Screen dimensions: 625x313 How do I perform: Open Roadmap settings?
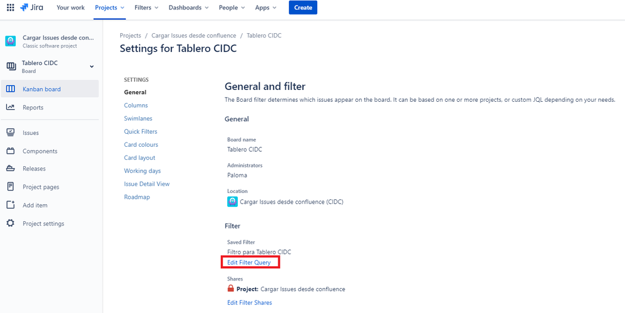137,197
